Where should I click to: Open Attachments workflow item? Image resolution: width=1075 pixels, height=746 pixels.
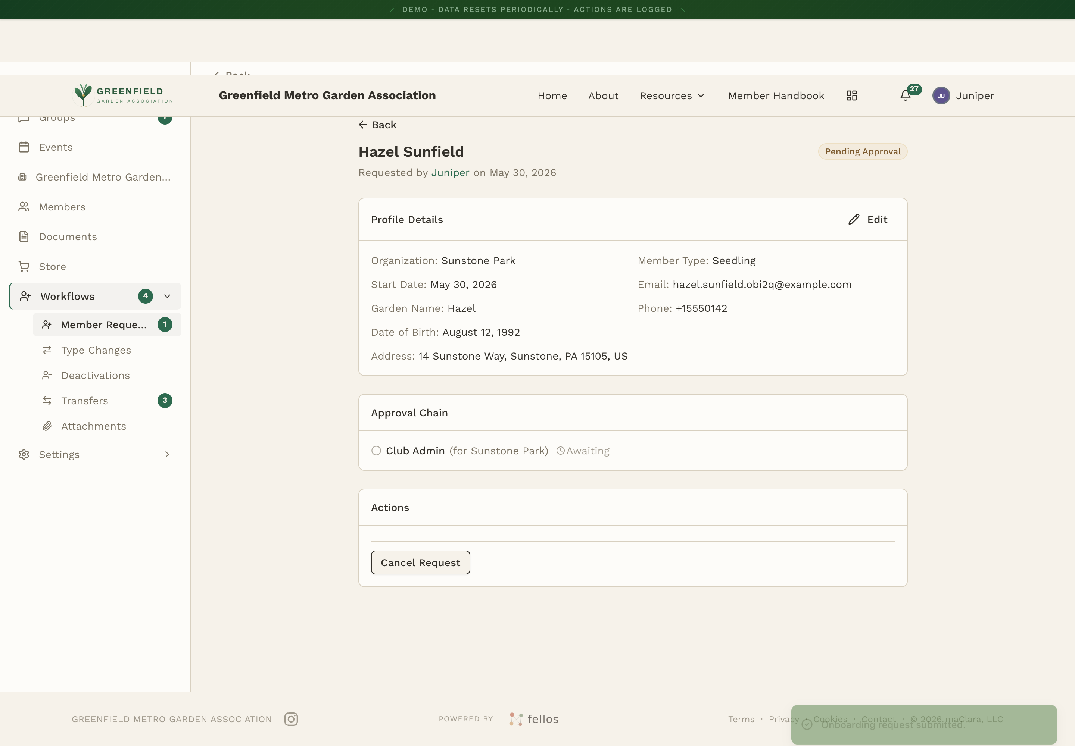tap(107, 426)
